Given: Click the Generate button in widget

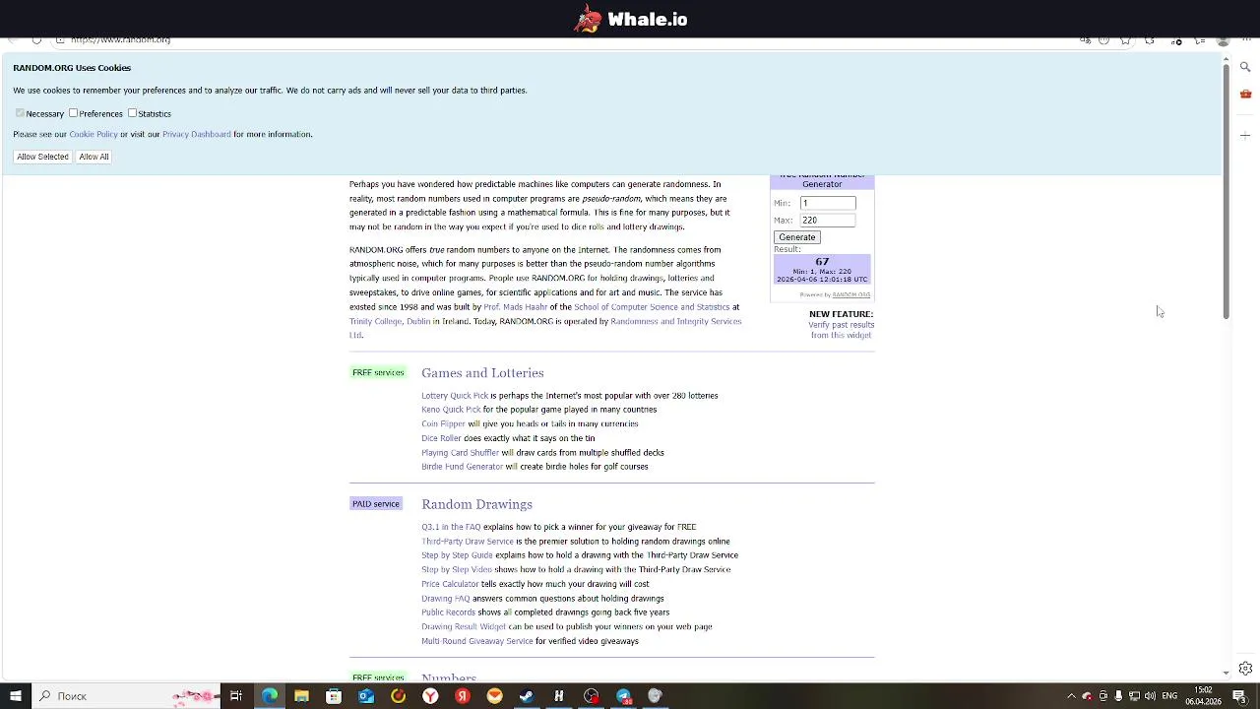Looking at the screenshot, I should 797,237.
